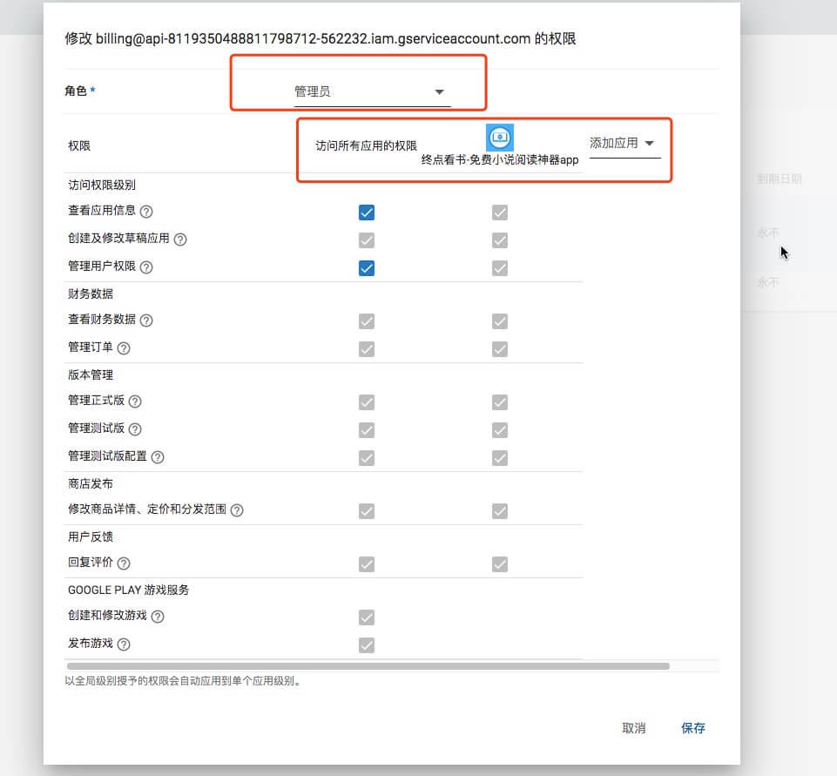Open help icon for 查看财务数据
The image size is (837, 776).
pos(146,321)
